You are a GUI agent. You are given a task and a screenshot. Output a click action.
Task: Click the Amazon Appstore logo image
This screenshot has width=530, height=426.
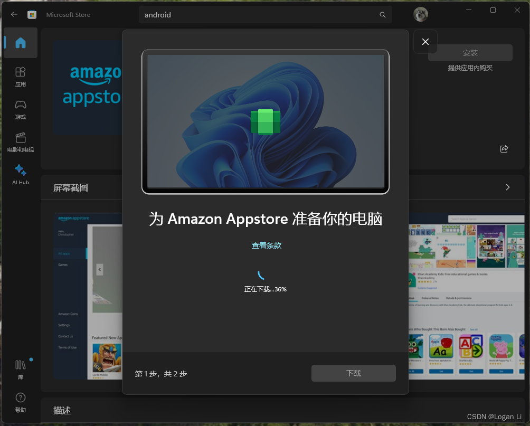pyautogui.click(x=88, y=88)
